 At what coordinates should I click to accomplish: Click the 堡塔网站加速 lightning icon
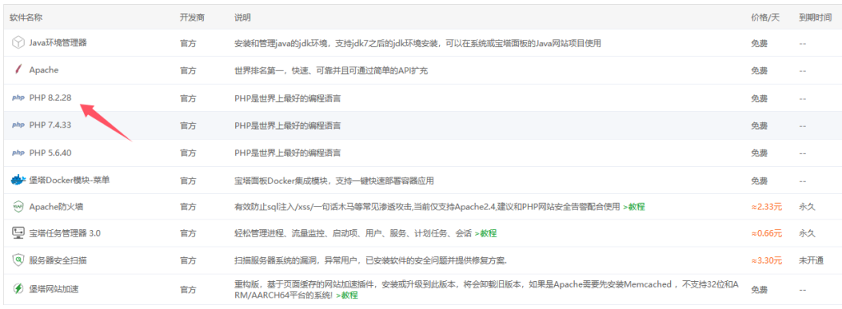18,288
